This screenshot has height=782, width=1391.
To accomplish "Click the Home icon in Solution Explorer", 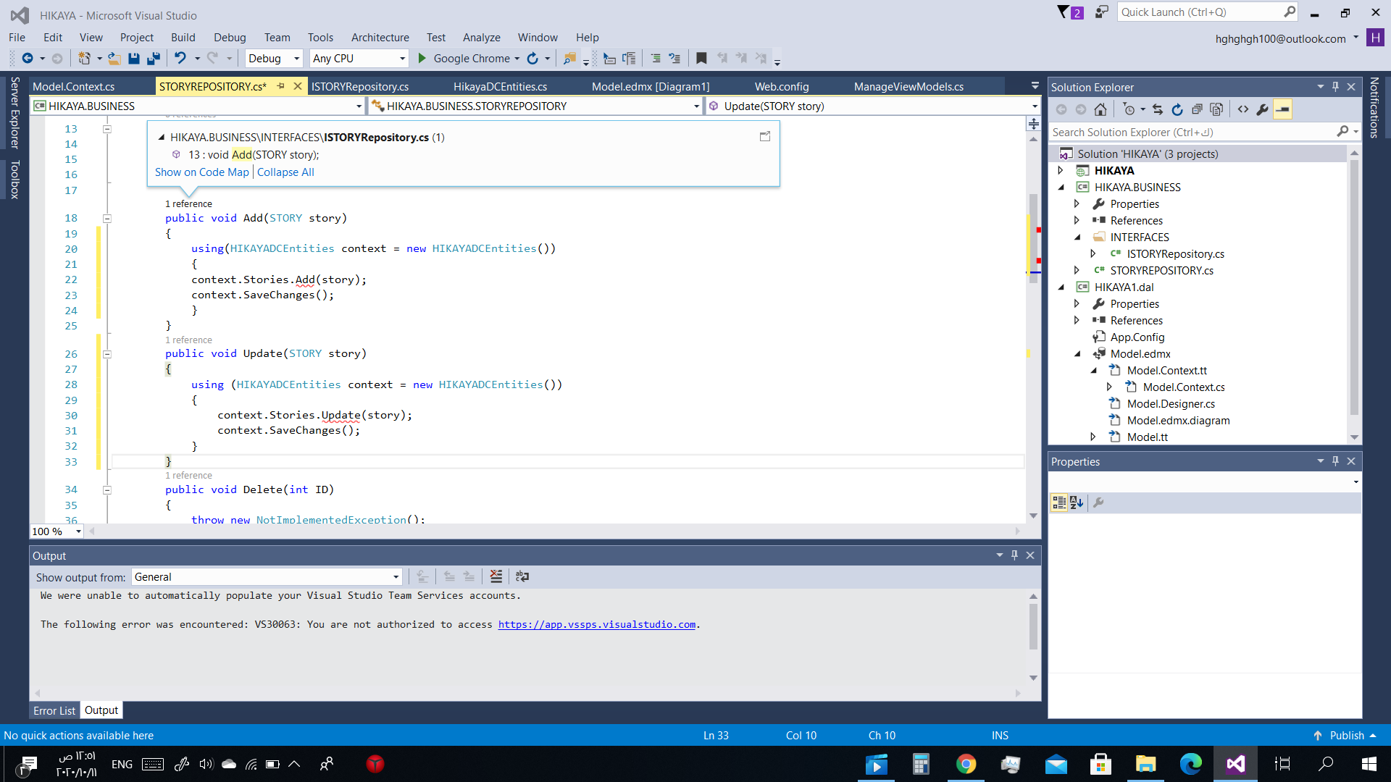I will click(x=1100, y=109).
